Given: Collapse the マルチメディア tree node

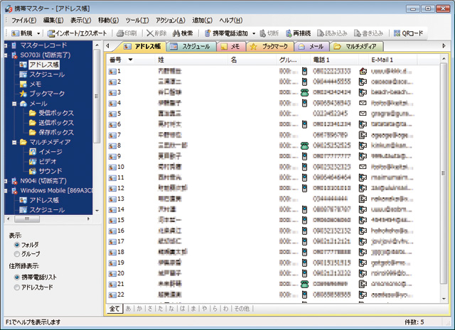Looking at the screenshot, I should 14,142.
